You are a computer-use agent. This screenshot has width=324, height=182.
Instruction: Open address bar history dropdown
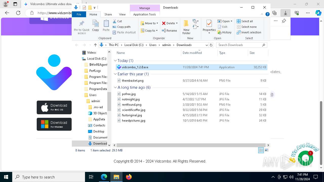pyautogui.click(x=207, y=45)
